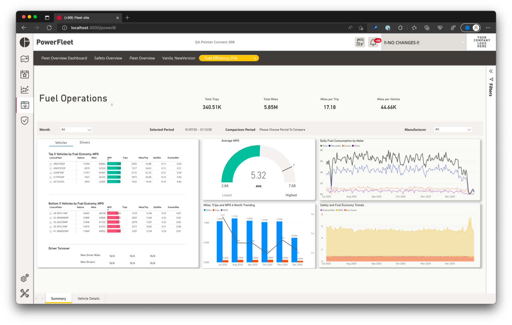Collapse the Filters pane with the double chevron
512x325 pixels.
(x=491, y=71)
